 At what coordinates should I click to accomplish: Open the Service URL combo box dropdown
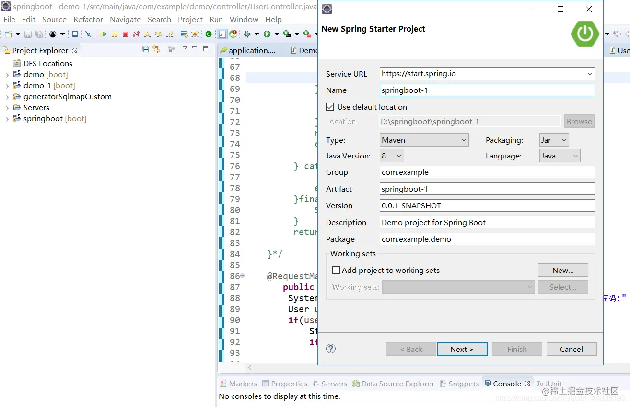point(590,74)
